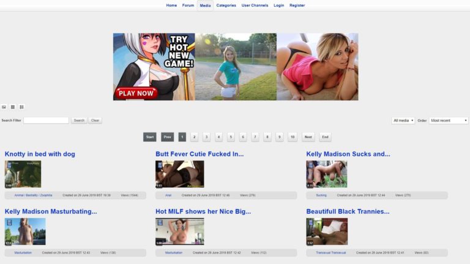Open User Channels in the navigation
Screen dimensions: 470x264
click(255, 5)
